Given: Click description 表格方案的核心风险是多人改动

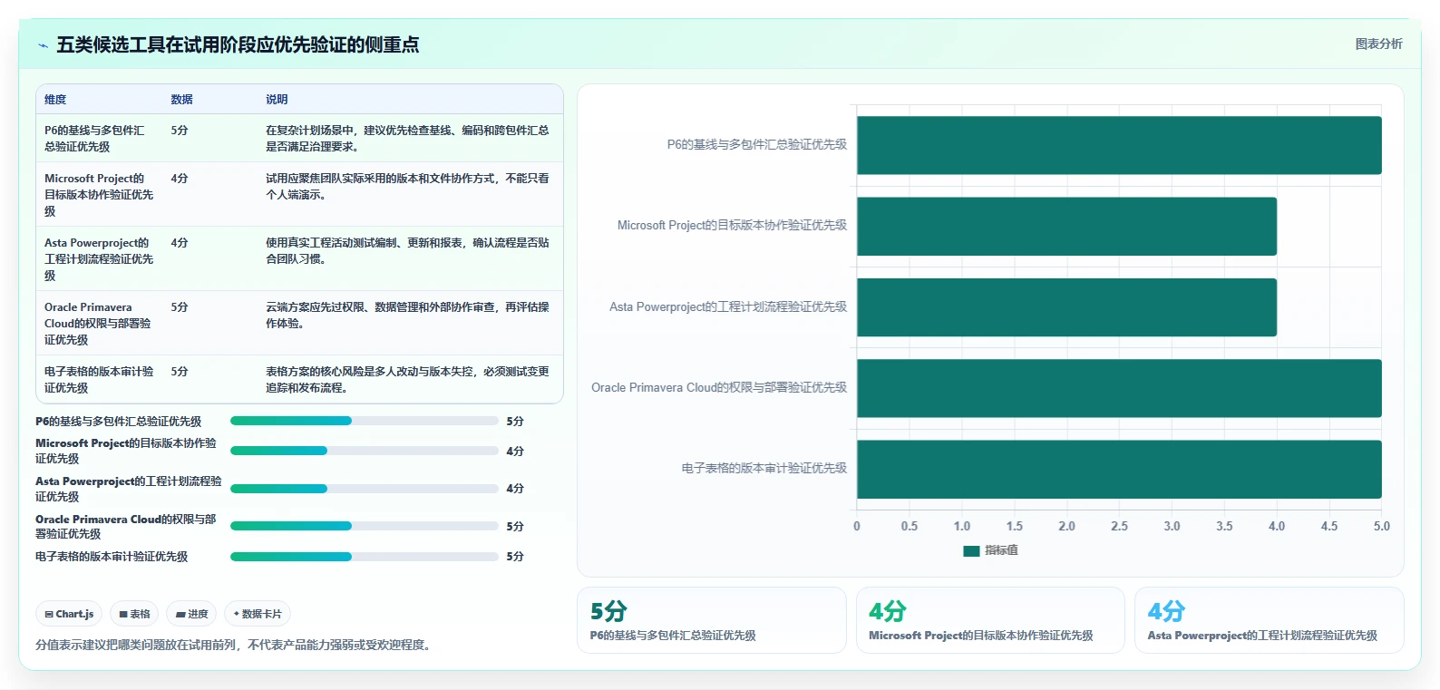Looking at the screenshot, I should tap(407, 380).
